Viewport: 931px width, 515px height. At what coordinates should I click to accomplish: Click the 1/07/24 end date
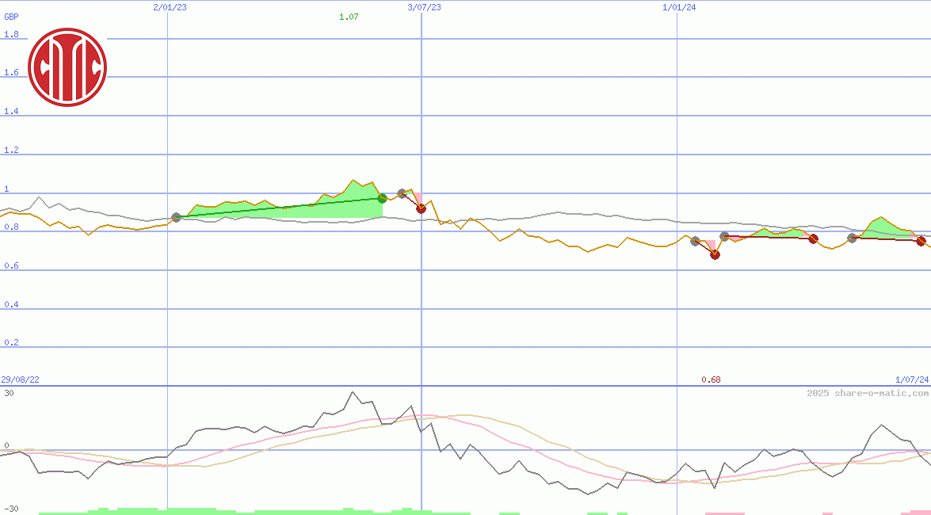click(x=912, y=380)
